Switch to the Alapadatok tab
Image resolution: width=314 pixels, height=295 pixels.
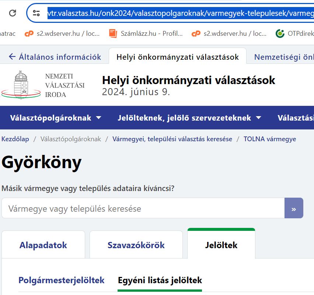tap(43, 245)
